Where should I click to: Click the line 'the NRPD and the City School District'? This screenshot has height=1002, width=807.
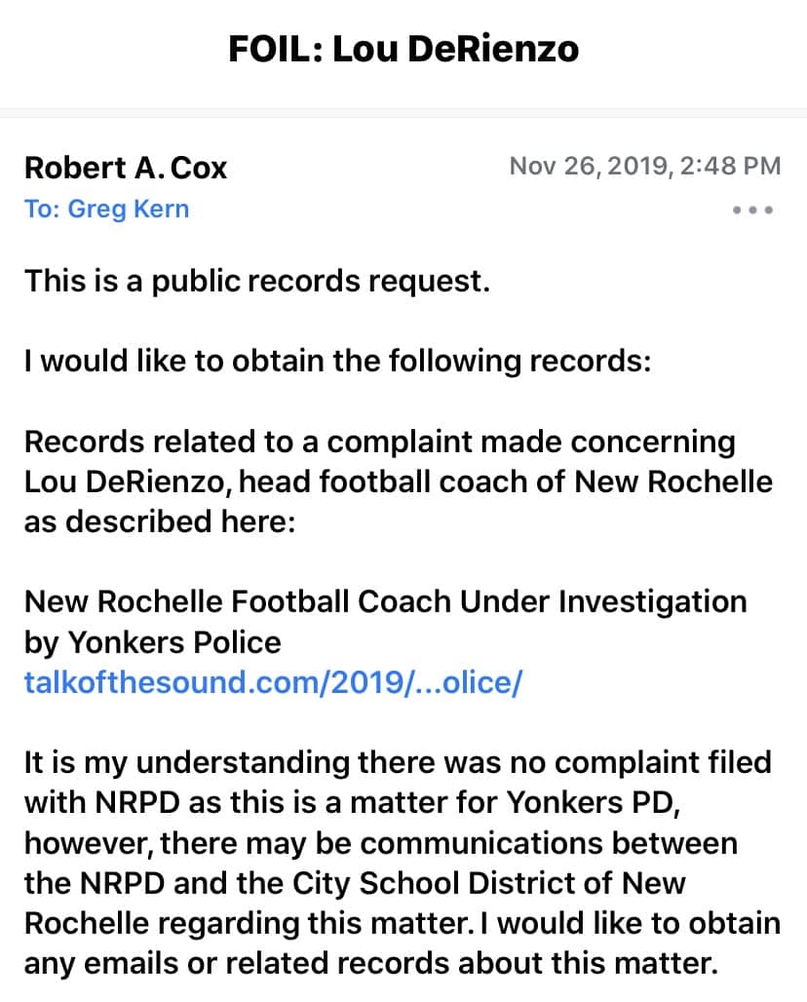[355, 882]
